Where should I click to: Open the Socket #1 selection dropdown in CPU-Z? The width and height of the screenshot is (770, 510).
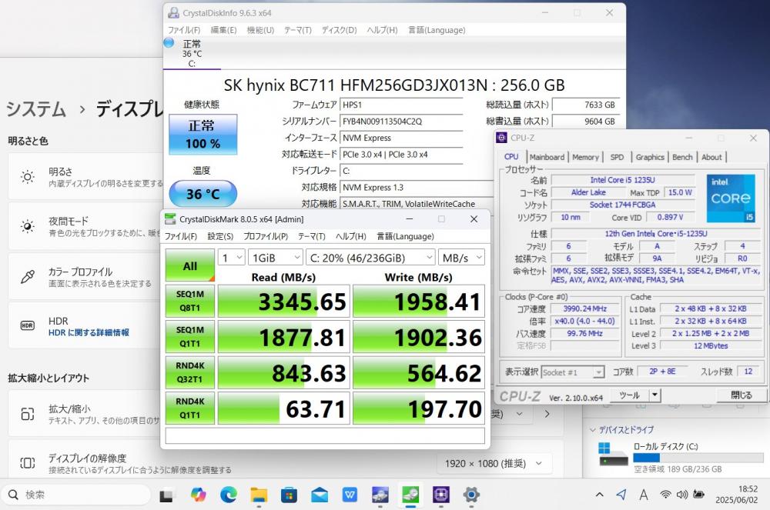573,372
